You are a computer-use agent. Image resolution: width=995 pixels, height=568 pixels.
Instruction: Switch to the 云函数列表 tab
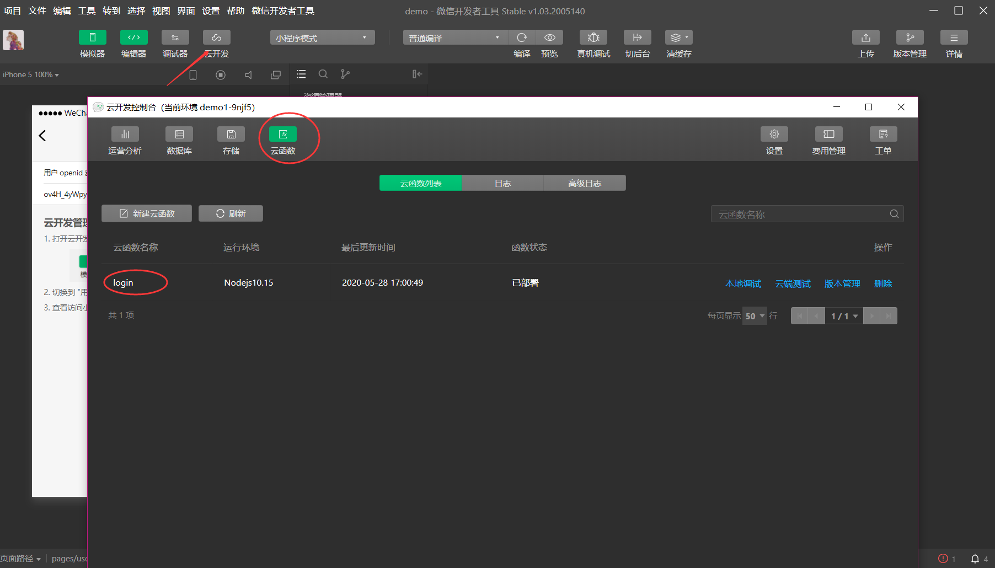click(421, 183)
